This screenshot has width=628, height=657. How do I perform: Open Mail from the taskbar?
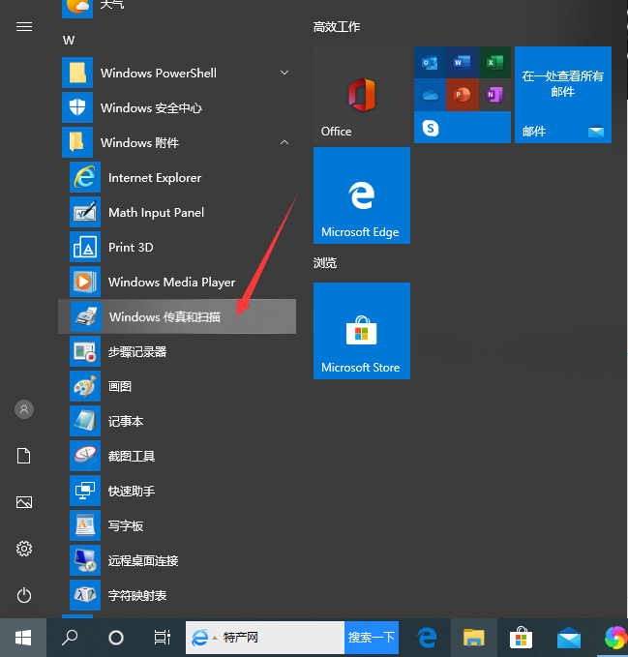[569, 638]
